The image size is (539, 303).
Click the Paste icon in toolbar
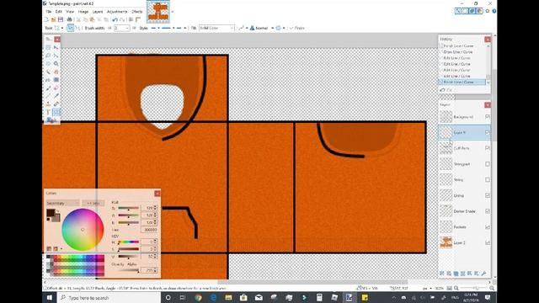pos(92,19)
